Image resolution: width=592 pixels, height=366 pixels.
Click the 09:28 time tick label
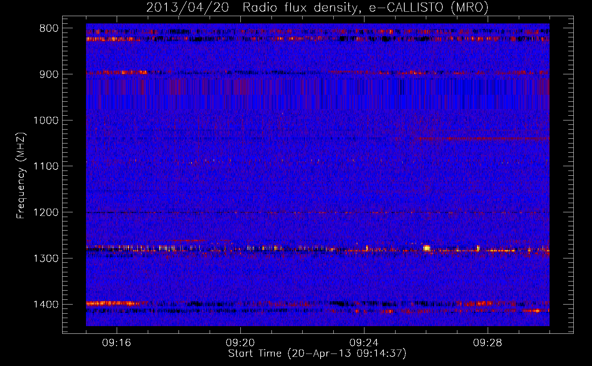click(488, 343)
